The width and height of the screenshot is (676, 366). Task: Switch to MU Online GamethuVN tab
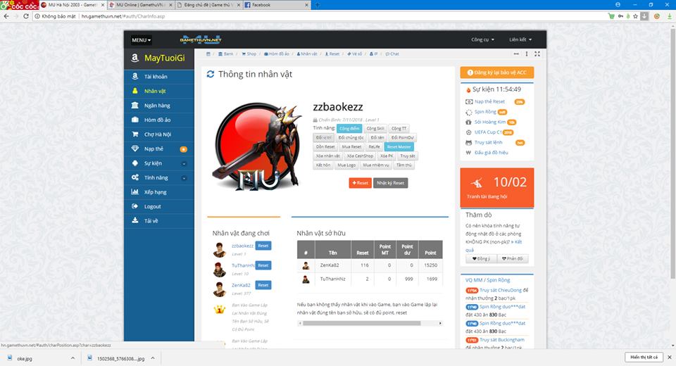(139, 5)
